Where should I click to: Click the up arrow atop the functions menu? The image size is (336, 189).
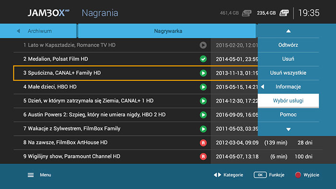click(x=288, y=31)
